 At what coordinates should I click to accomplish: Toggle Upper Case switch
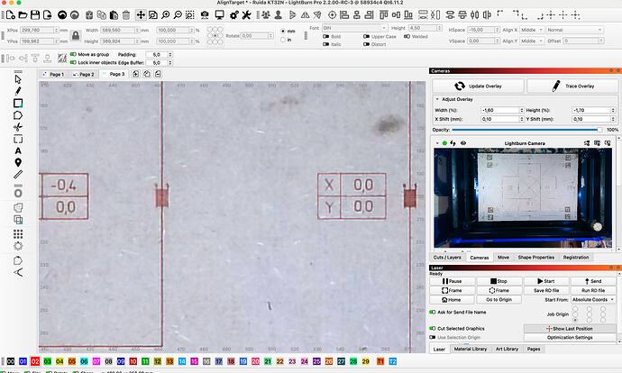pos(366,36)
